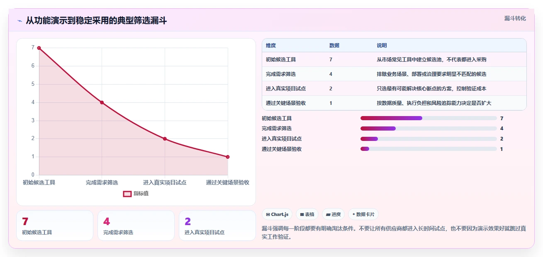The width and height of the screenshot is (543, 257).
Task: Click the description starting 按数据质量
Action: point(434,103)
